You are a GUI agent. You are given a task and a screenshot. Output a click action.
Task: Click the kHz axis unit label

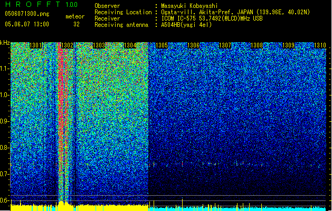point(5,43)
